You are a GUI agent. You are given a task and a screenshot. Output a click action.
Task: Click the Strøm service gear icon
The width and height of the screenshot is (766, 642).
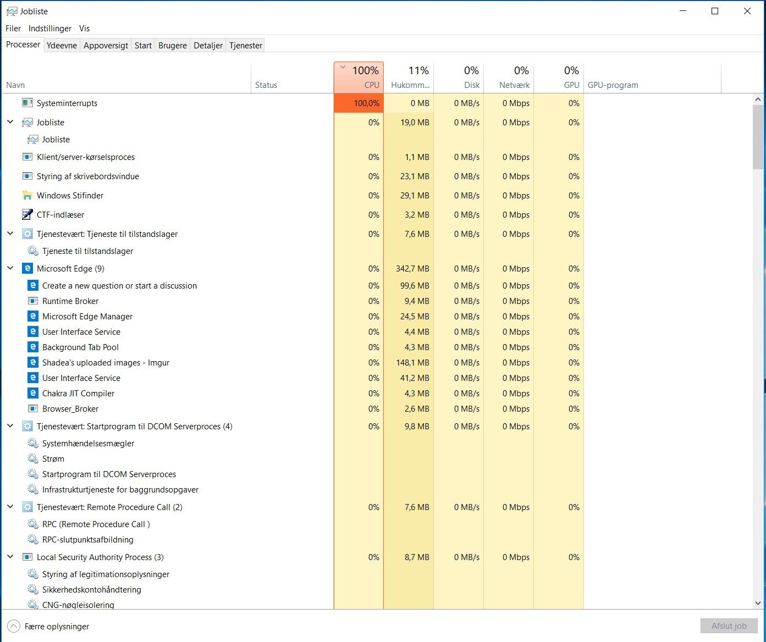pos(32,458)
